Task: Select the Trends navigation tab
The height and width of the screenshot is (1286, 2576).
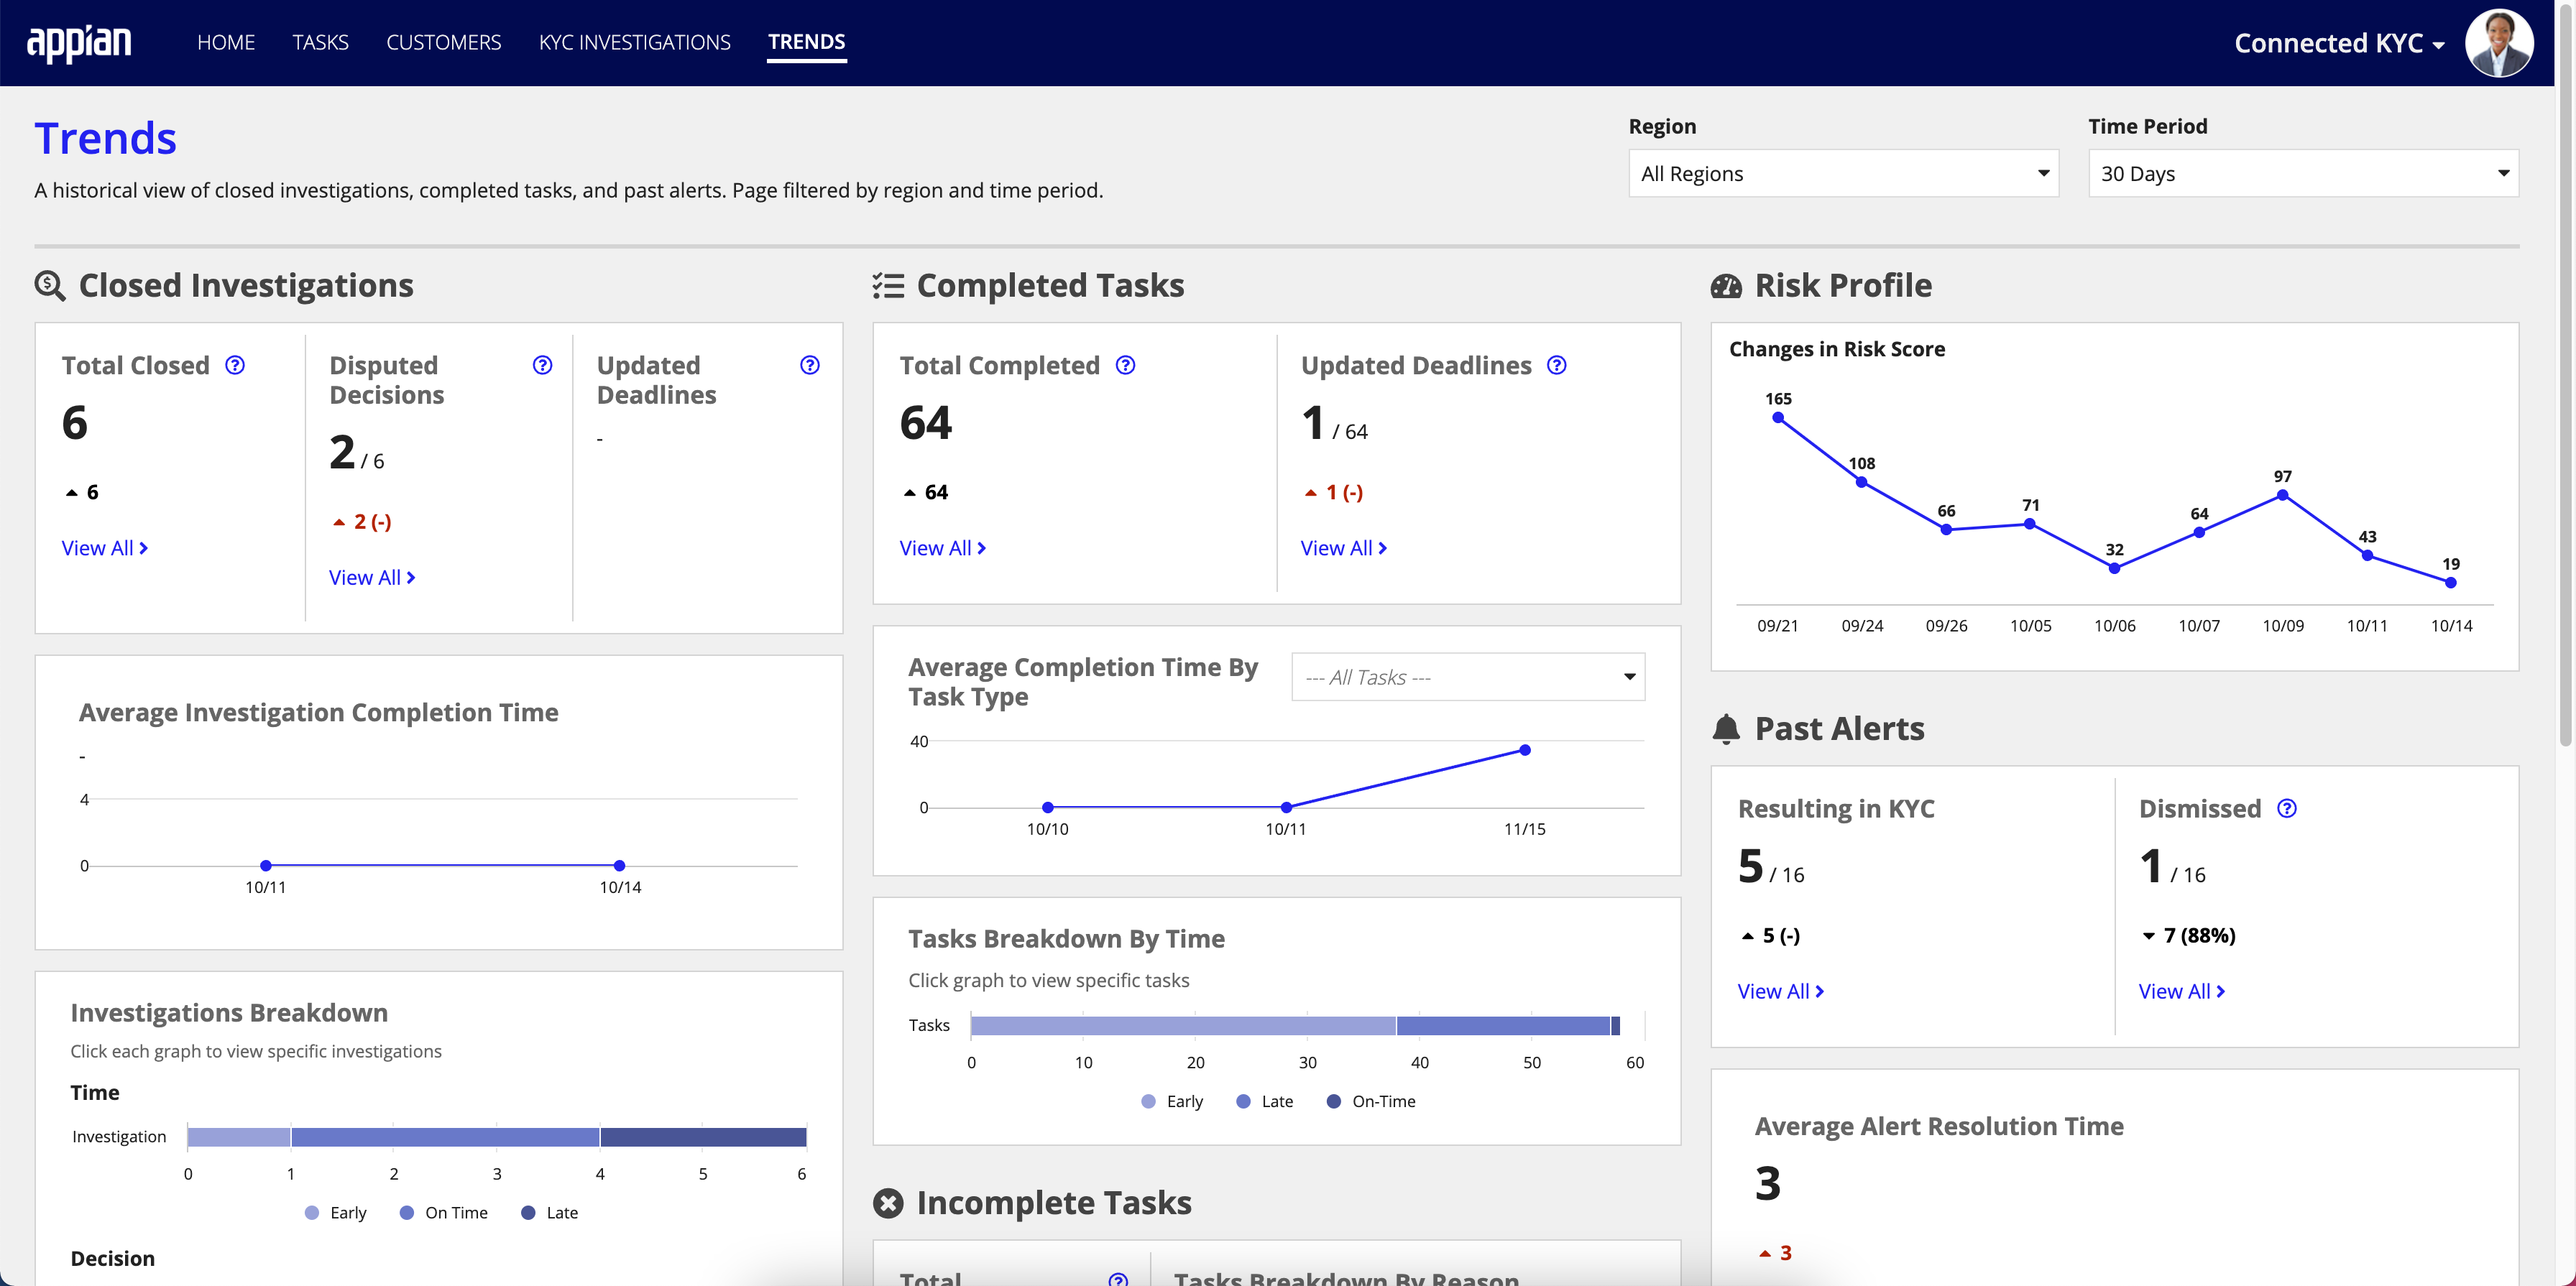Action: 806,41
